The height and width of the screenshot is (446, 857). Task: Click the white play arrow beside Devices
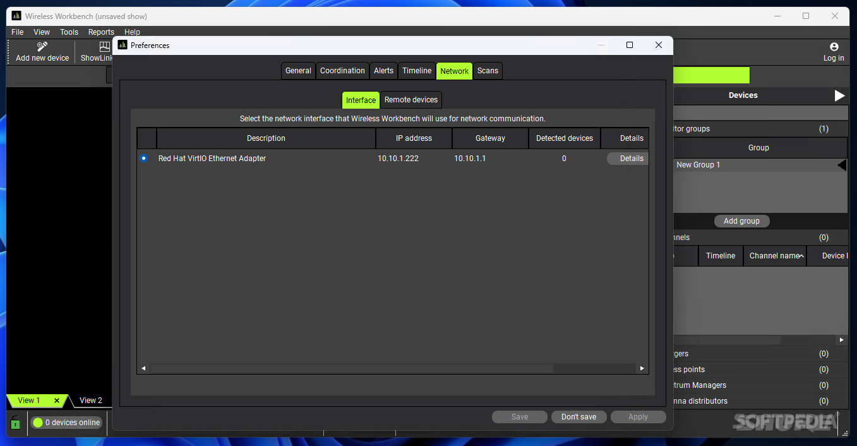839,95
